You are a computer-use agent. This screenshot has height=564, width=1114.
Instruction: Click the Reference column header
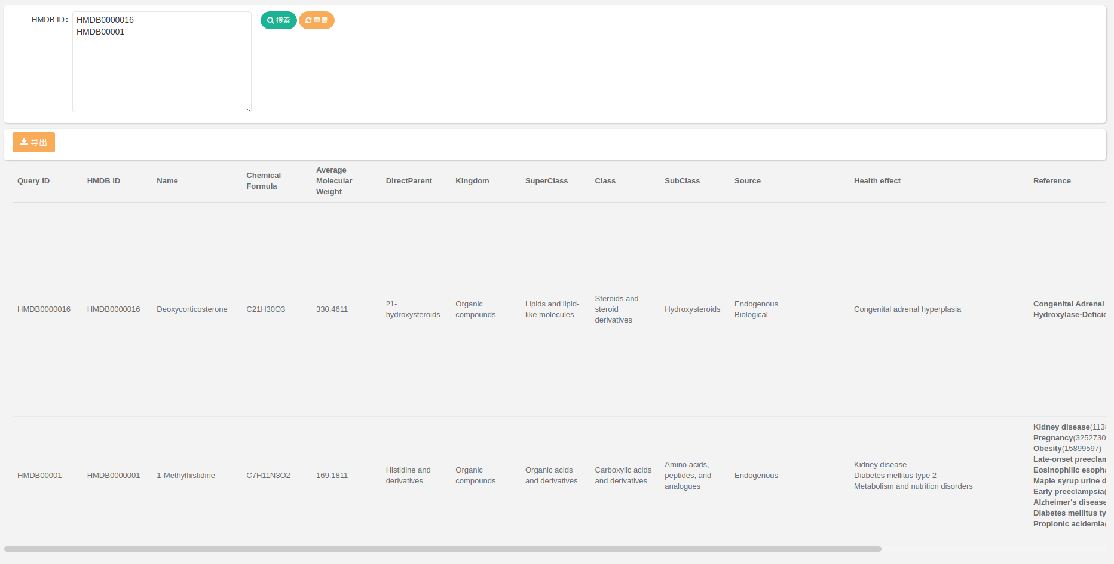[x=1051, y=181]
